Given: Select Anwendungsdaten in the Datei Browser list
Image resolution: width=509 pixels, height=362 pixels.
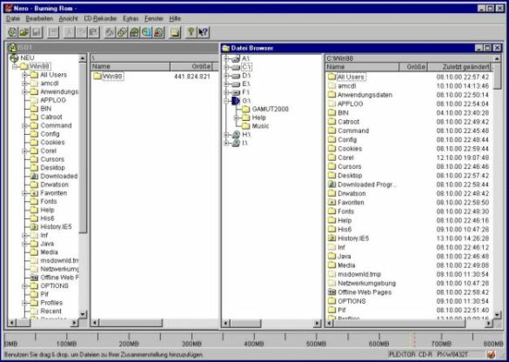Looking at the screenshot, I should [x=360, y=95].
